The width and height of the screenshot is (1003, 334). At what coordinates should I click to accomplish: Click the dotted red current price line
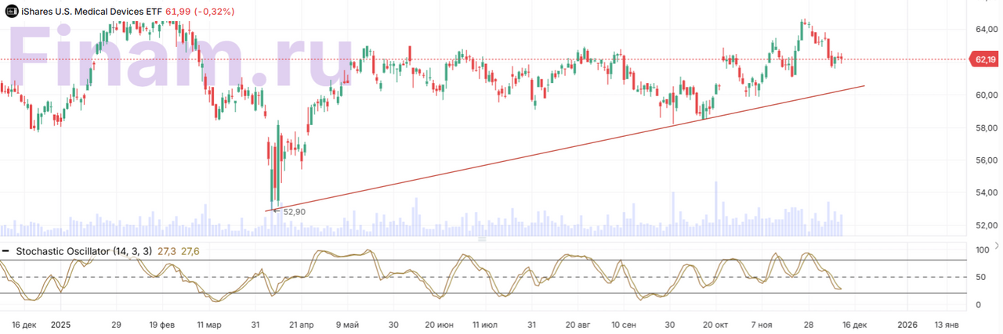[x=470, y=59]
